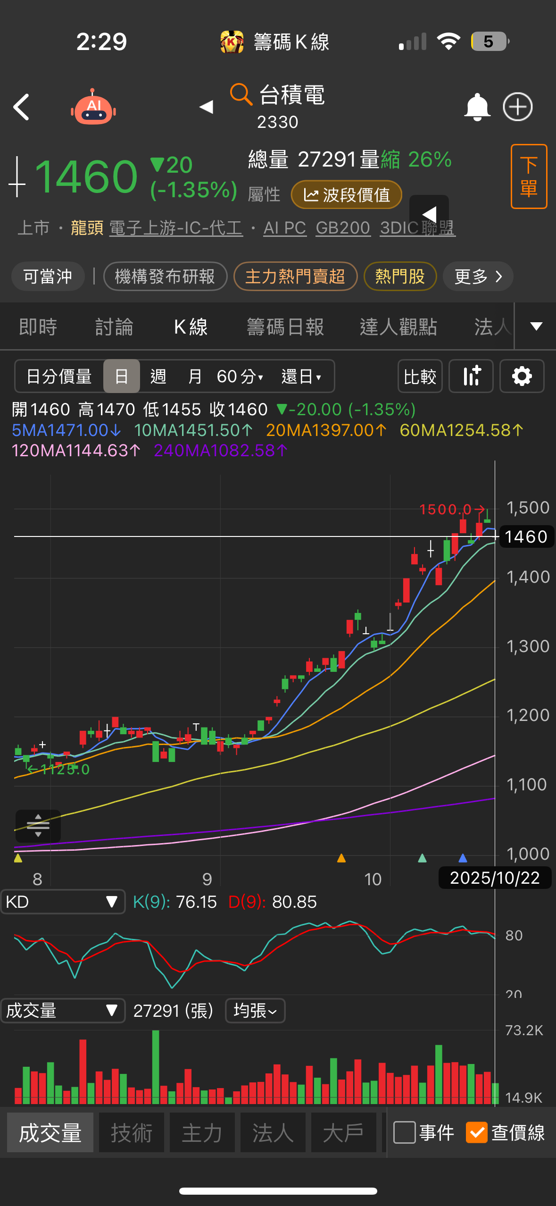Open KD indicator dropdown
Image resolution: width=556 pixels, height=1206 pixels.
pyautogui.click(x=63, y=902)
